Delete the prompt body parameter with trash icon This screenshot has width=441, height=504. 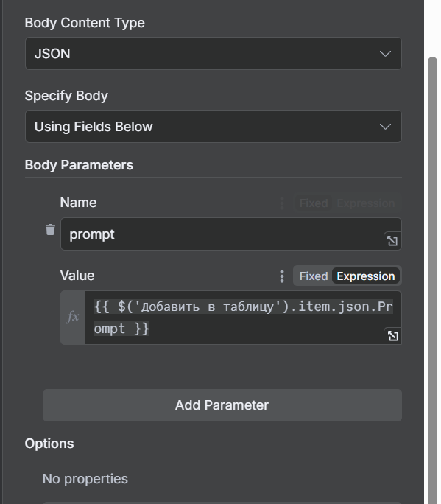click(50, 229)
